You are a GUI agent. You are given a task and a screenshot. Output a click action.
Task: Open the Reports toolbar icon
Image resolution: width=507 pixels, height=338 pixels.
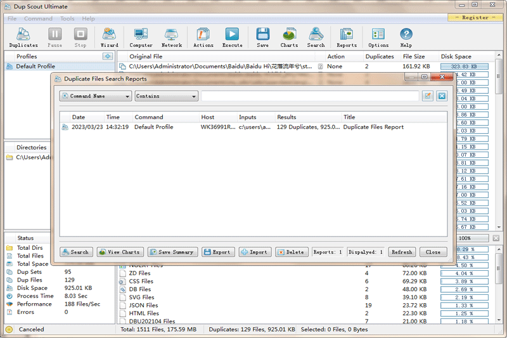(x=347, y=37)
